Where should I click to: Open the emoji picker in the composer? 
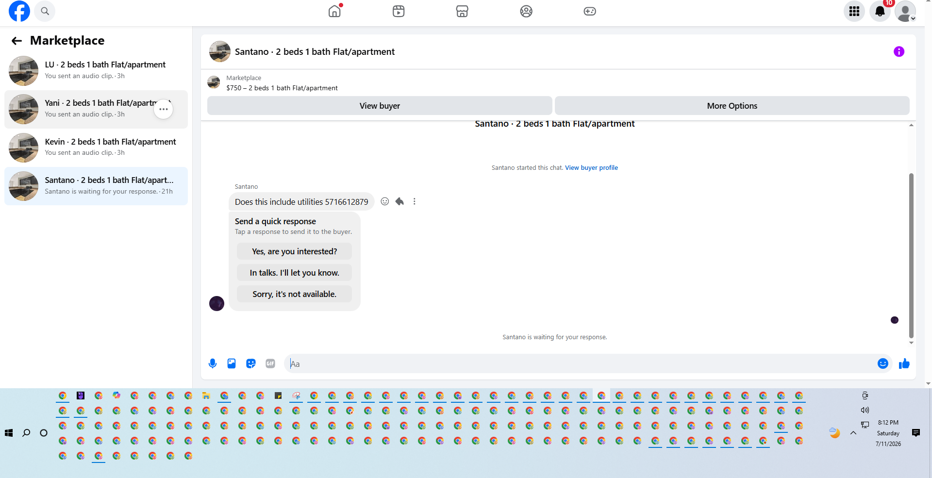[883, 363]
